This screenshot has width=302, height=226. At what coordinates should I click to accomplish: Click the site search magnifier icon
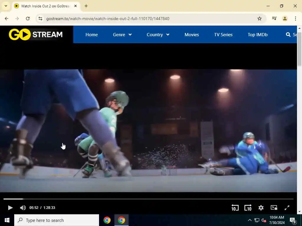(288, 35)
